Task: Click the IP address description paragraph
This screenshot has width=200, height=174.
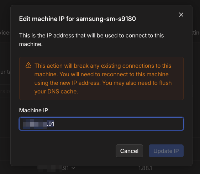Action: pyautogui.click(x=91, y=40)
